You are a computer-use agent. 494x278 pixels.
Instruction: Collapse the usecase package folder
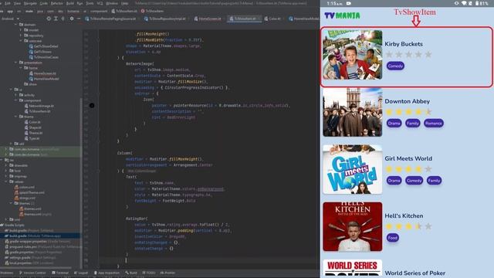[21, 41]
